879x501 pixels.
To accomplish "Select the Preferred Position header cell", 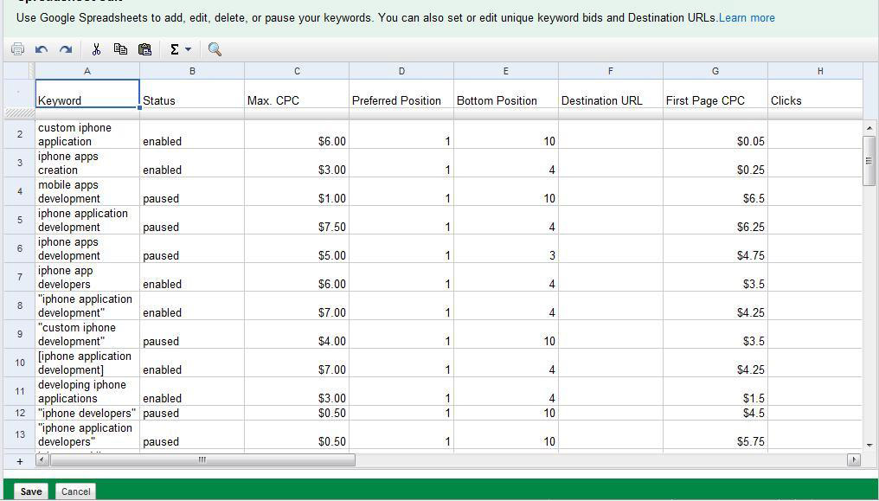I will pyautogui.click(x=401, y=93).
